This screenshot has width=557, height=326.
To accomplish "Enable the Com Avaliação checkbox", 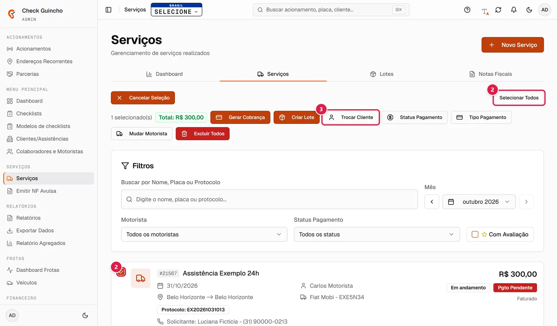I will tap(475, 234).
